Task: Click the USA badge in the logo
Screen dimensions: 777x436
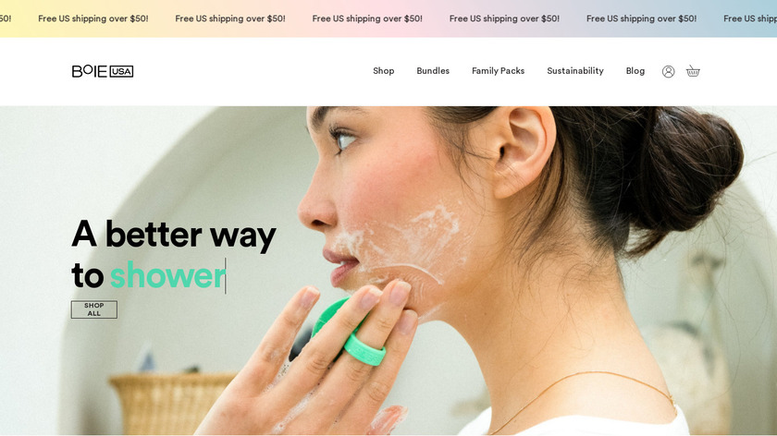Action: point(121,71)
